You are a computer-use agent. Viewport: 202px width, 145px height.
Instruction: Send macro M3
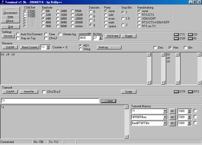pyautogui.click(x=172, y=123)
